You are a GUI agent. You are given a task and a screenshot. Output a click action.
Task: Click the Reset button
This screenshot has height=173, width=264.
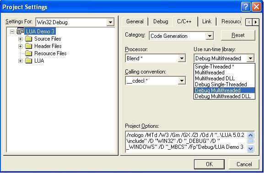click(238, 35)
